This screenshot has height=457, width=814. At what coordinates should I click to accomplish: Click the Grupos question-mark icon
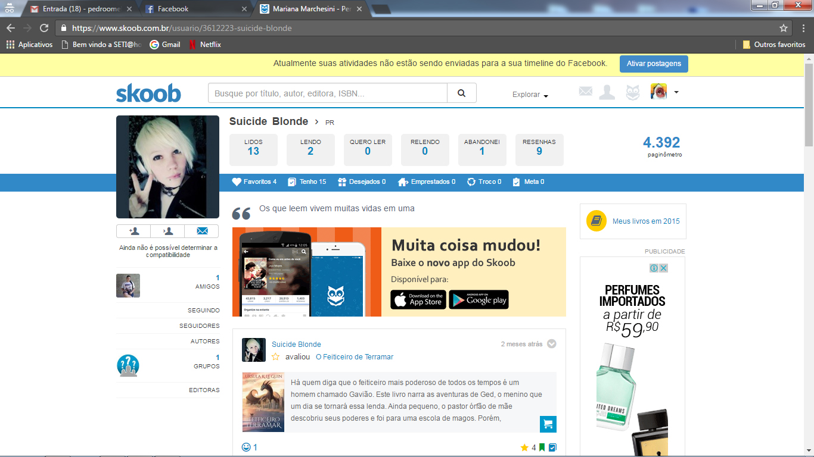128,365
